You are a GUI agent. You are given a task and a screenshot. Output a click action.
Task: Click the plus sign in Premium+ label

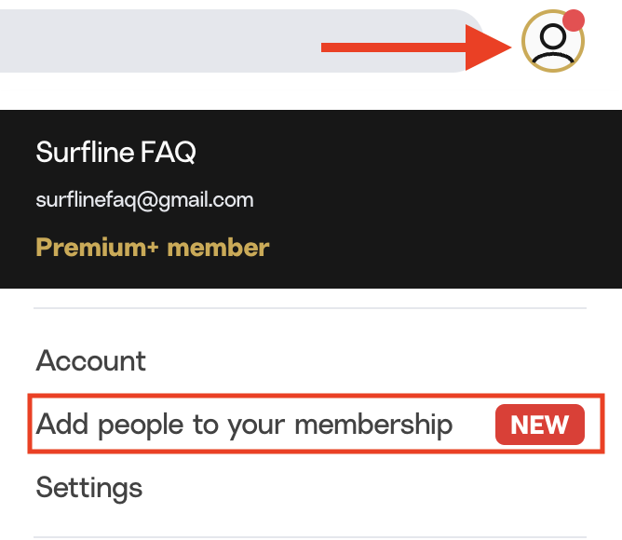tap(153, 248)
